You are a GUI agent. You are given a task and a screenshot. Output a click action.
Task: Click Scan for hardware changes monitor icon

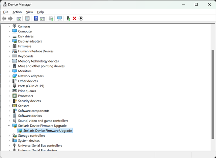59,19
